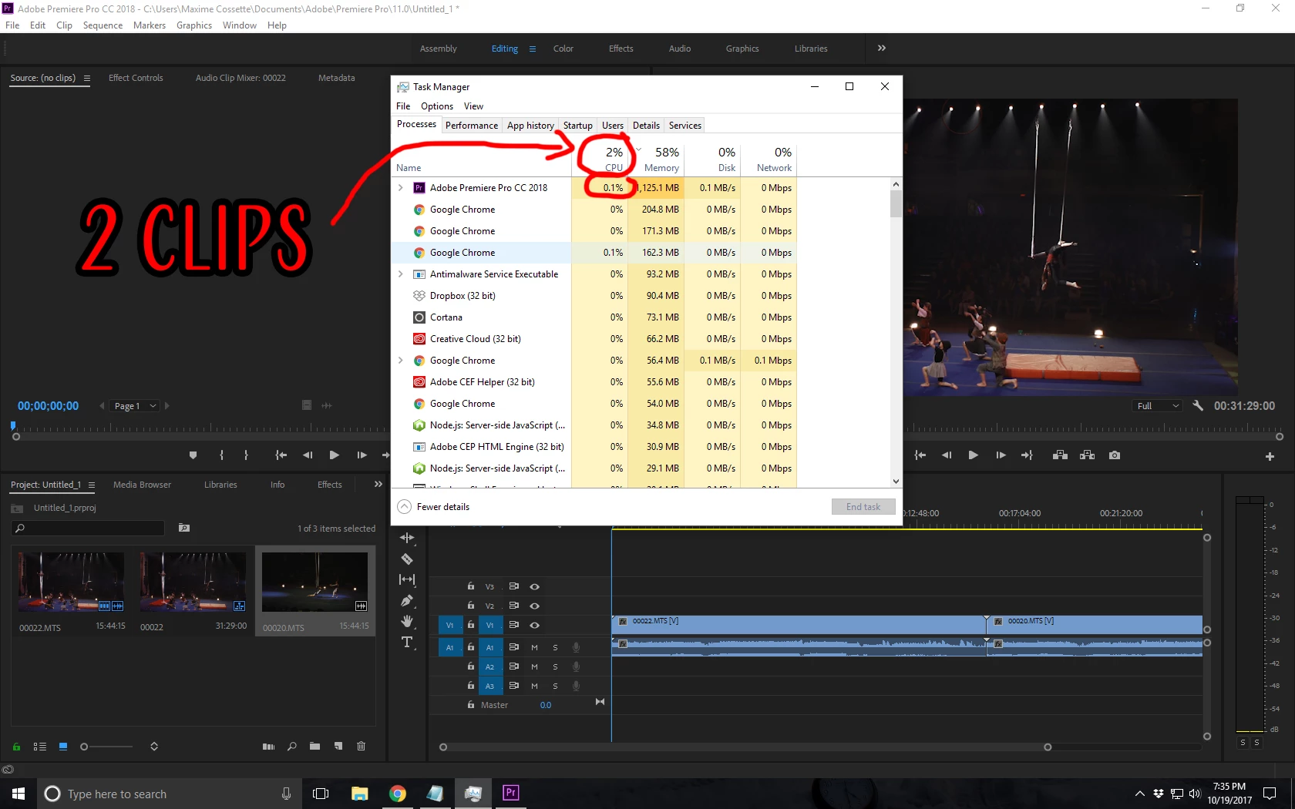Image resolution: width=1295 pixels, height=809 pixels.
Task: Open the Media Browser panel tab
Action: (142, 485)
